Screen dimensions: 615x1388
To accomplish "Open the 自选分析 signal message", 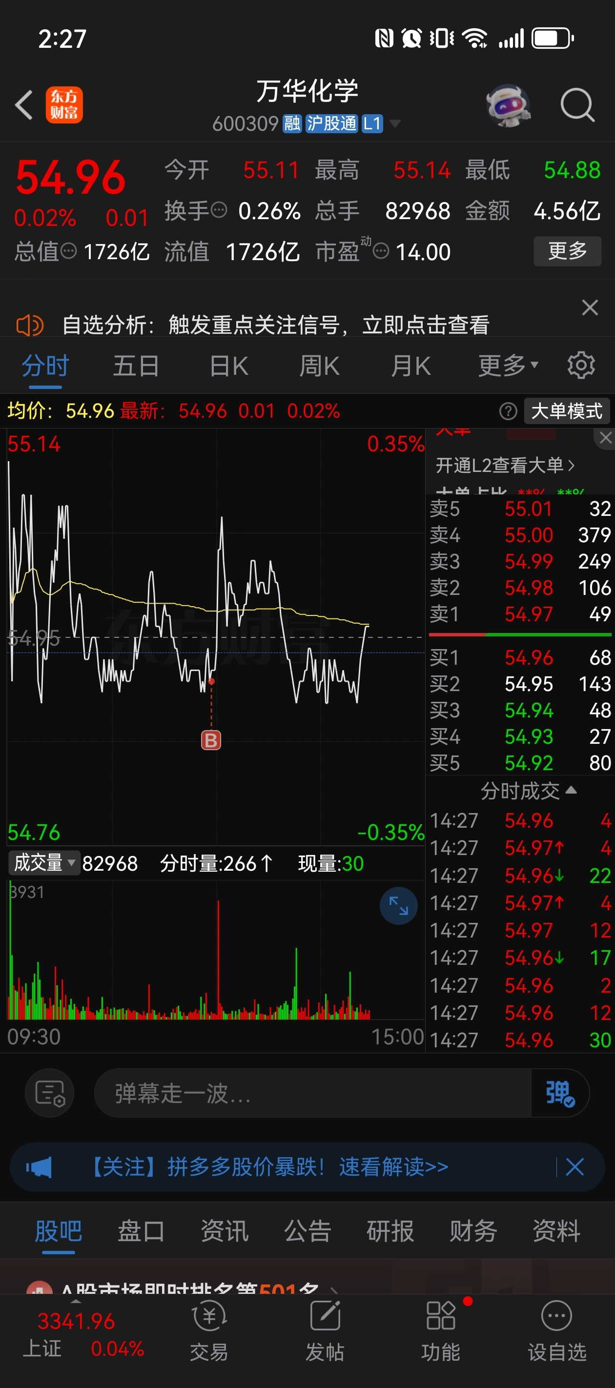I will [275, 325].
